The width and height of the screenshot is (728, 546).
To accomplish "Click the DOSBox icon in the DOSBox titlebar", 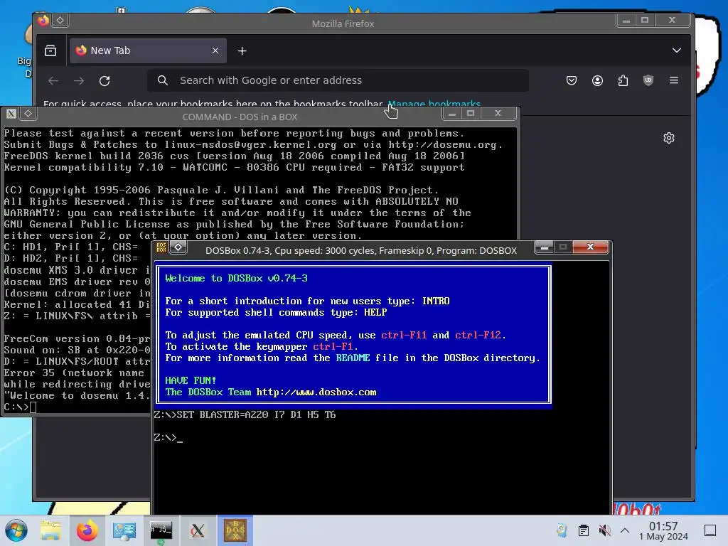I will coord(161,247).
